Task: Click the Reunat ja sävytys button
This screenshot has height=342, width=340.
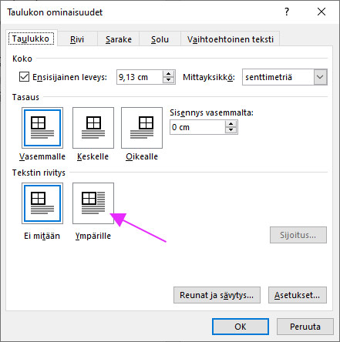Action: [217, 295]
